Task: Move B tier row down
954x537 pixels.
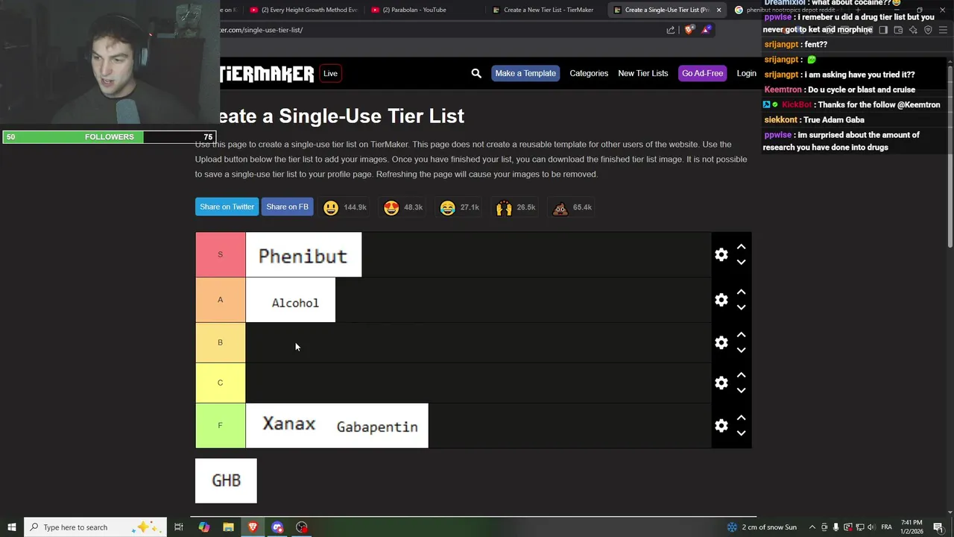Action: click(x=741, y=350)
